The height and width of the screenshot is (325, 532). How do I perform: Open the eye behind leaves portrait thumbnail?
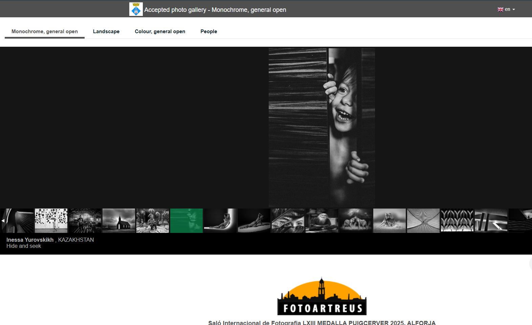coord(288,221)
